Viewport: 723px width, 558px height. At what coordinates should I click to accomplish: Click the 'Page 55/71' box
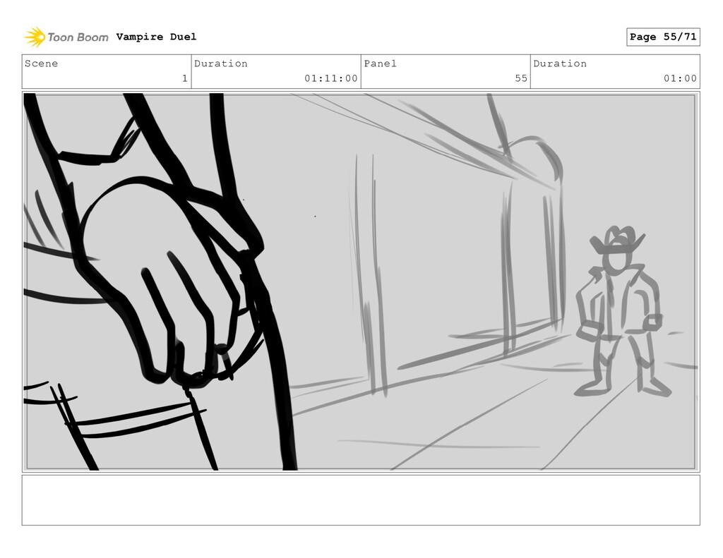coord(663,37)
